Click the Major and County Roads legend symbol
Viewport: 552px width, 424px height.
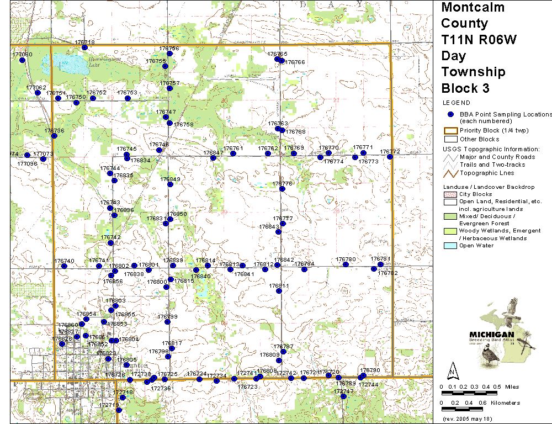pos(451,157)
